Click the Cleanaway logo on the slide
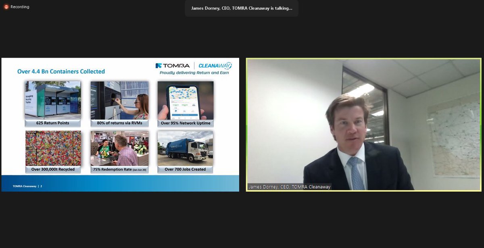 click(215, 65)
